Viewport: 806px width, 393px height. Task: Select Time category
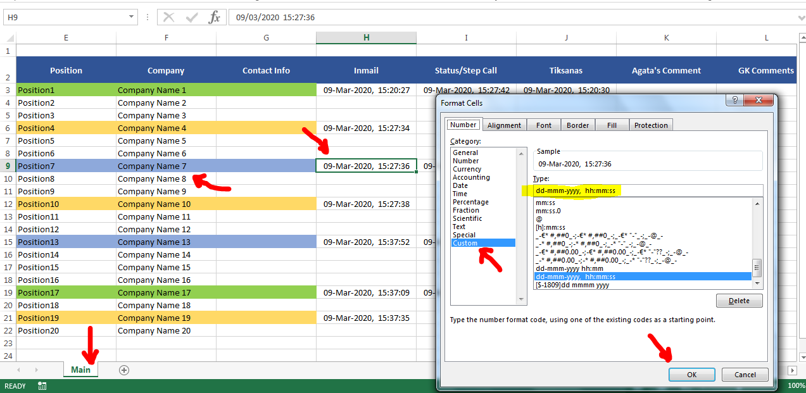point(483,194)
